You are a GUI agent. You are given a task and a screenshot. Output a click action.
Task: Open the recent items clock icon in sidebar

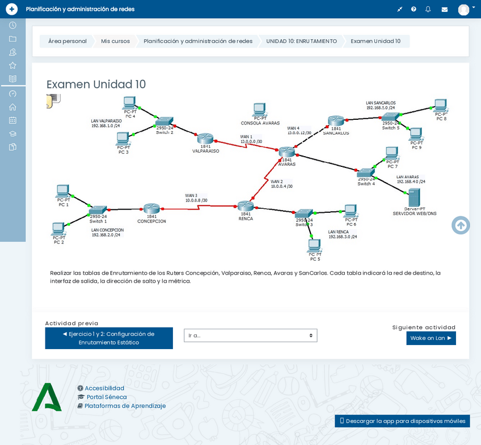tap(12, 25)
